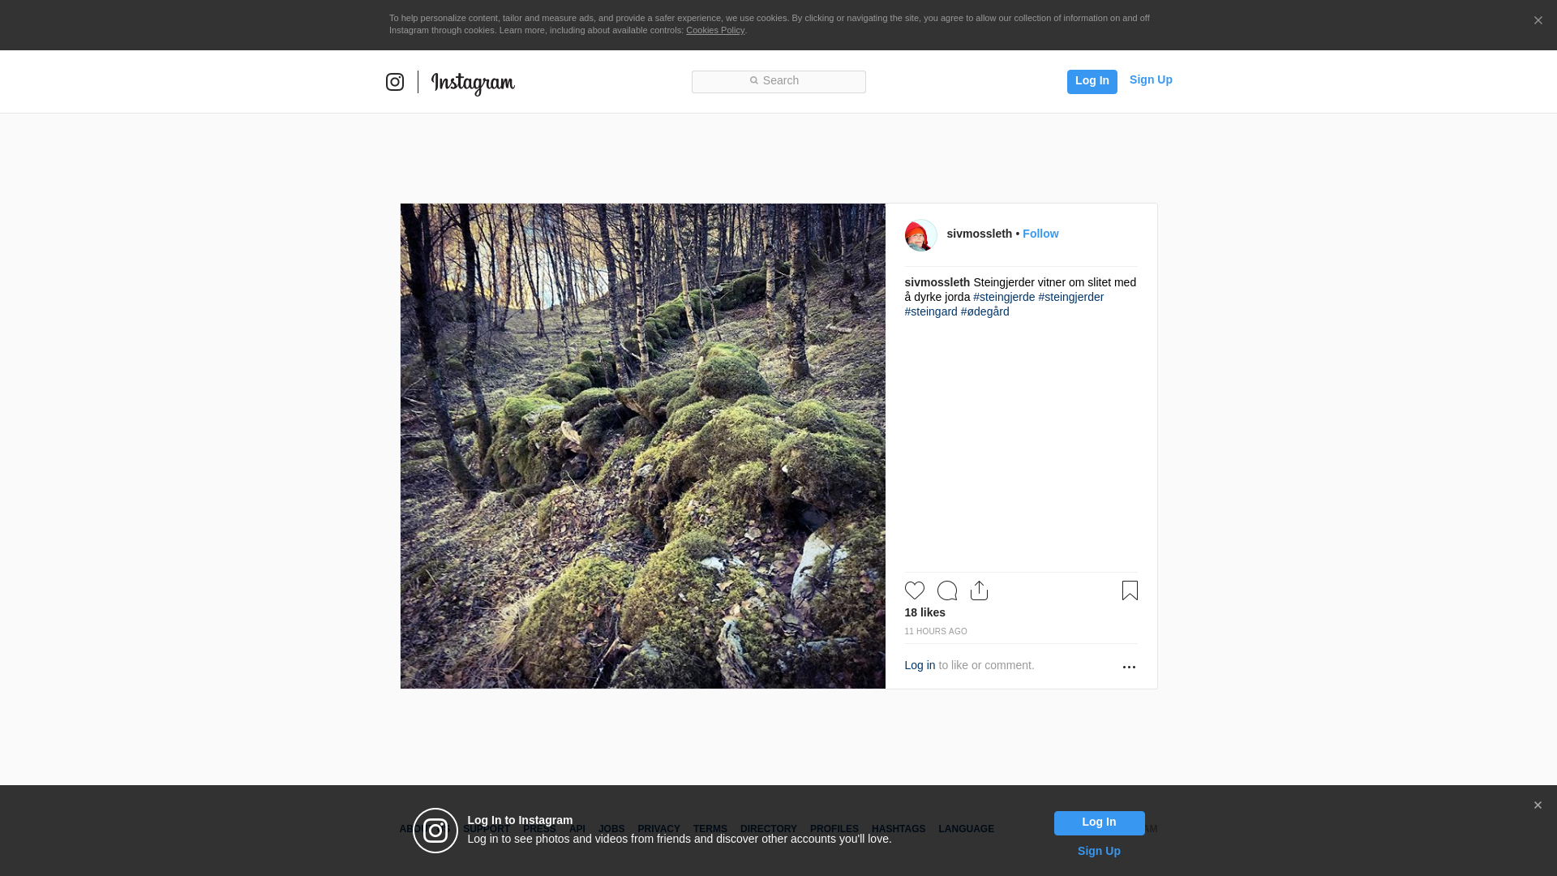The image size is (1557, 876).
Task: Open the TERMS footer link
Action: 710,829
